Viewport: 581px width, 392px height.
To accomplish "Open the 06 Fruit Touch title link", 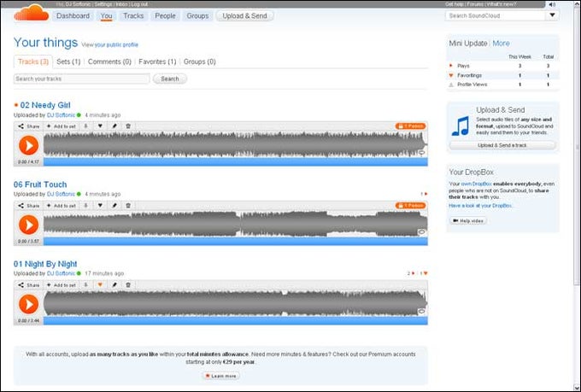I will (x=40, y=184).
